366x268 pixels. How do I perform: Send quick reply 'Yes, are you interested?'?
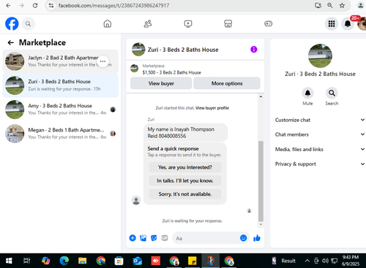[185, 167]
